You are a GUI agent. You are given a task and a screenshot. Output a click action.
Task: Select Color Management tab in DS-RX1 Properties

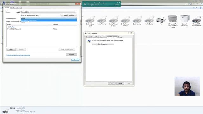[x=112, y=37]
